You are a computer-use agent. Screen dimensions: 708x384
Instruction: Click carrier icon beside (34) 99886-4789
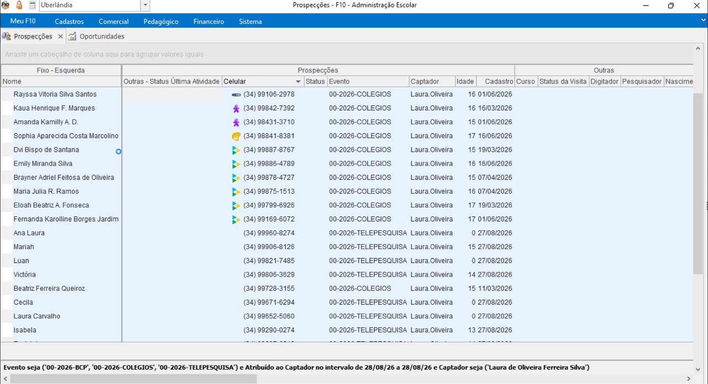click(x=236, y=164)
